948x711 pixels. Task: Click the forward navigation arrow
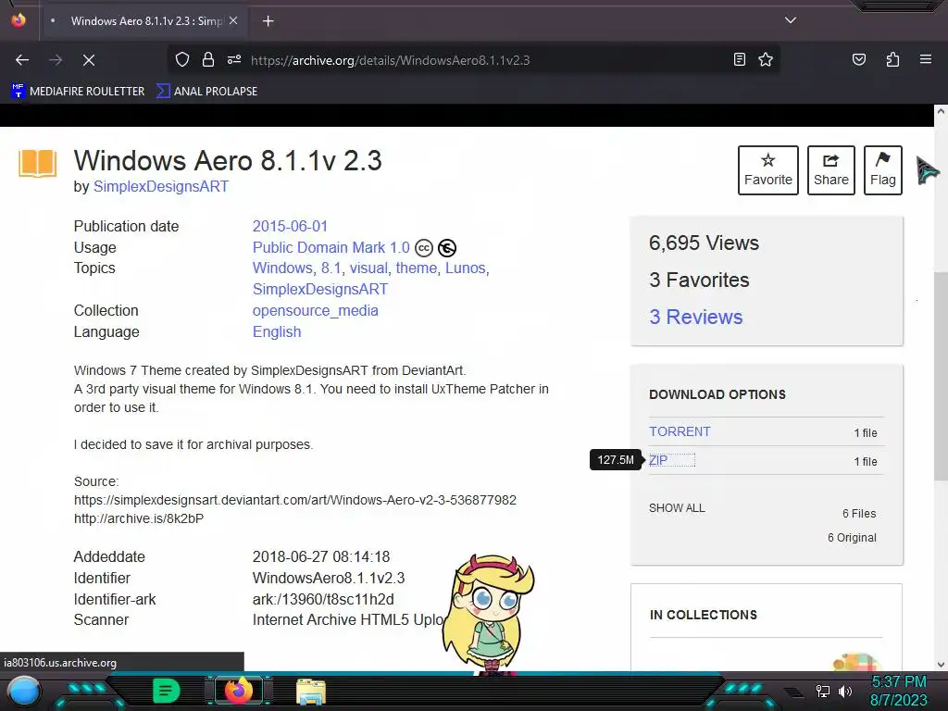56,60
